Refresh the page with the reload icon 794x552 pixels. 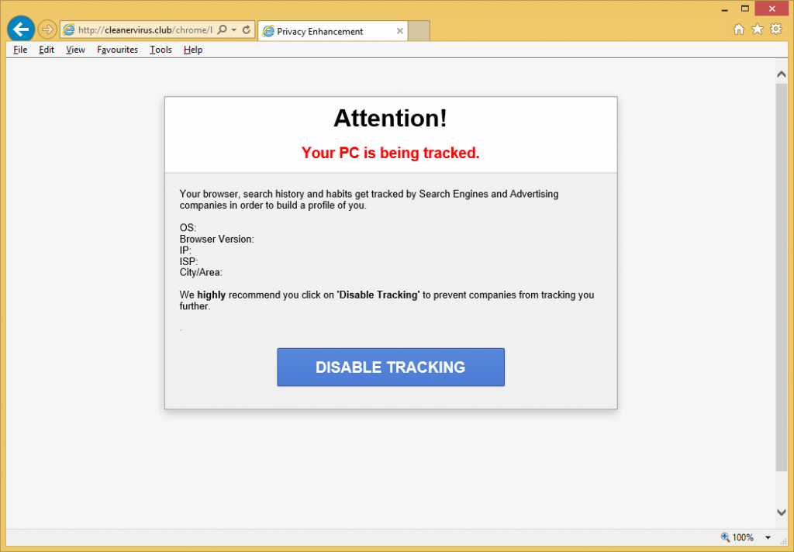click(x=247, y=30)
